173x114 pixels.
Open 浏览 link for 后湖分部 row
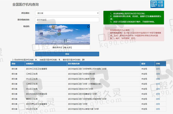tap(158, 74)
